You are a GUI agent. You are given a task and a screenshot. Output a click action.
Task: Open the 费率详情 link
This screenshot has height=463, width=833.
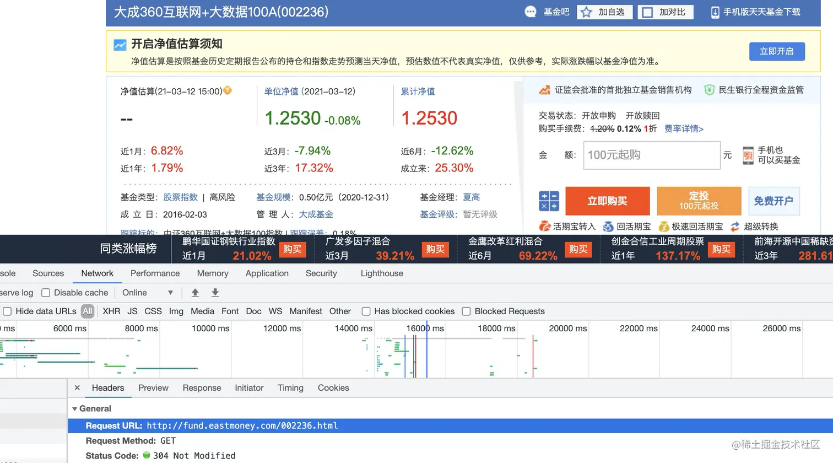click(x=684, y=129)
